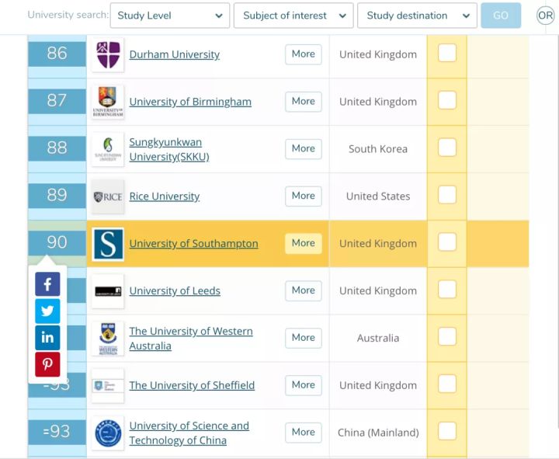Viewport: 559px width, 459px height.
Task: Click University of Sheffield logo
Action: 108,385
